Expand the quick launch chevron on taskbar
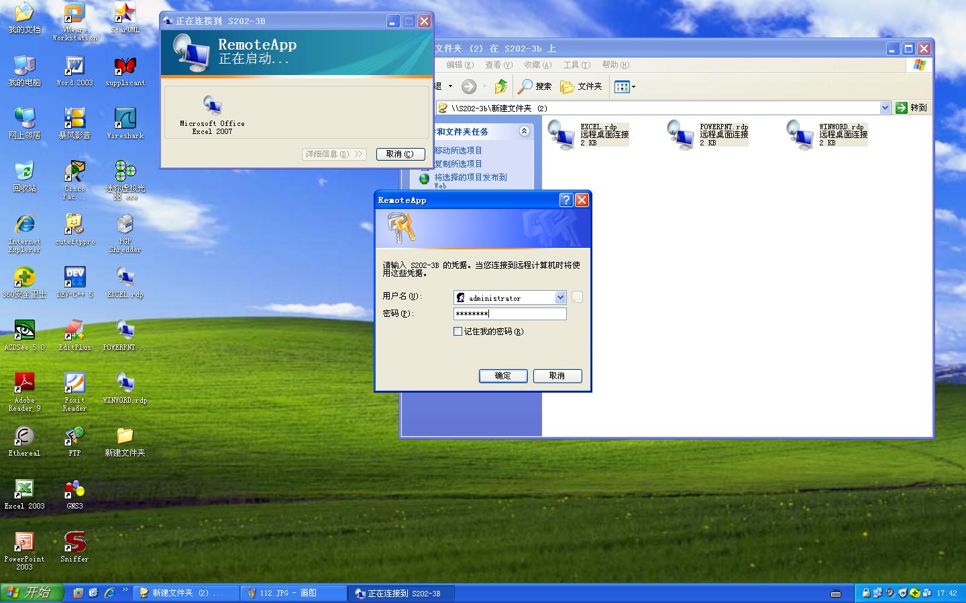966x603 pixels. pyautogui.click(x=125, y=590)
